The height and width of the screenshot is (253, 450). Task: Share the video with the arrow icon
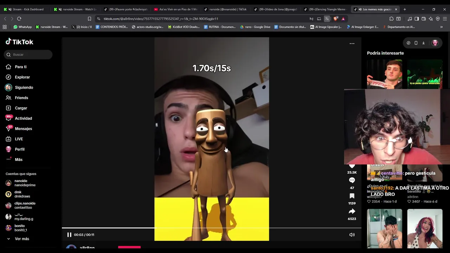pos(352,211)
